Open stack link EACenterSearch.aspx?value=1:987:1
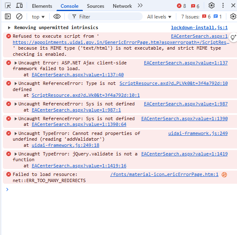237x235 pixels. [x=76, y=110]
